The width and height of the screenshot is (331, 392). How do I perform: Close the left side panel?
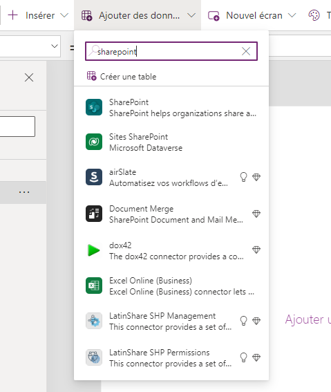(x=29, y=77)
